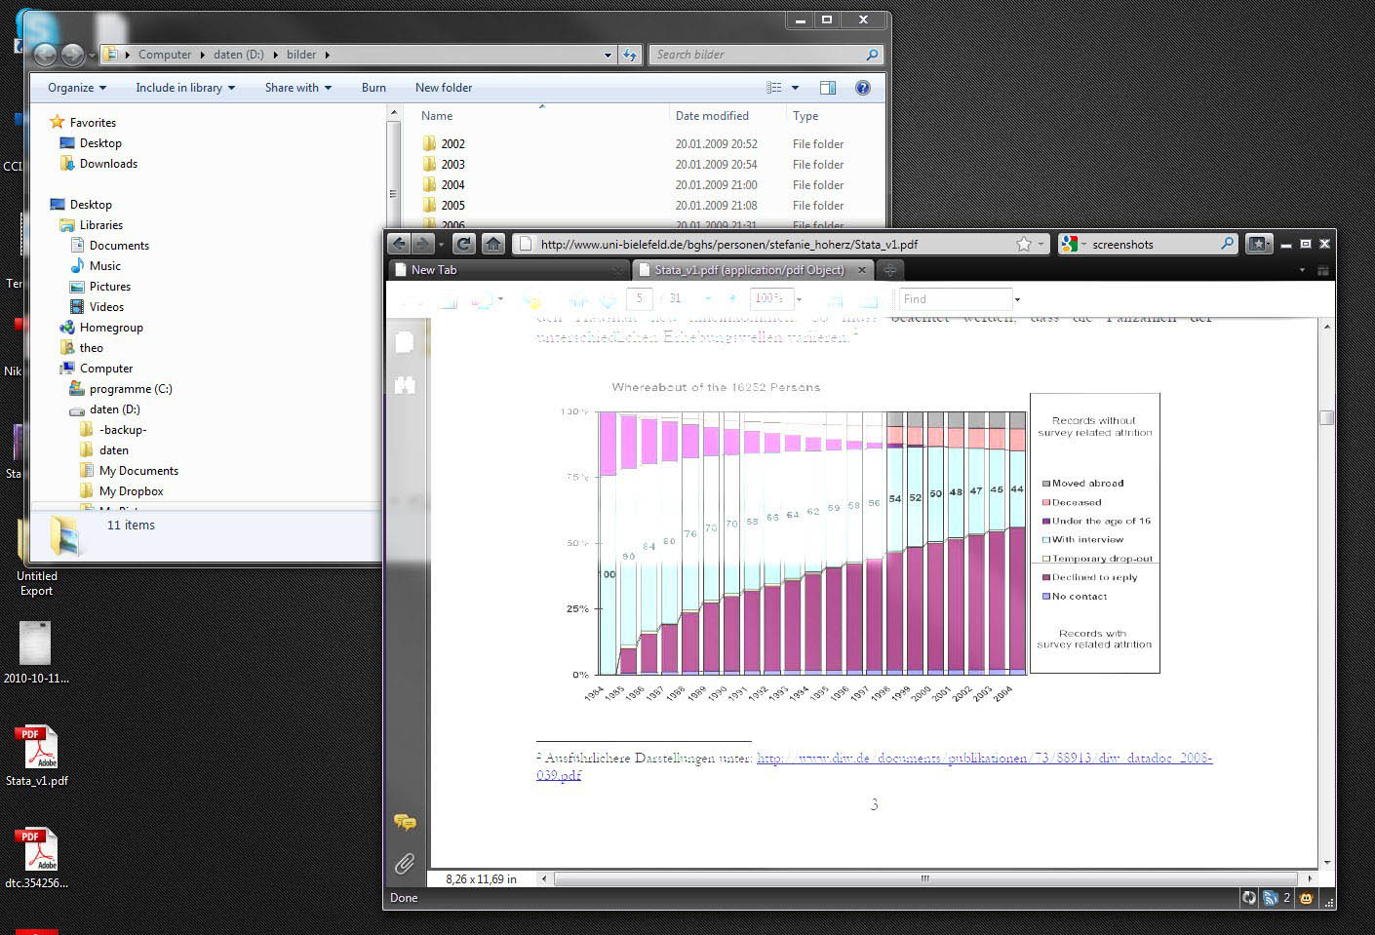The height and width of the screenshot is (935, 1375).
Task: Go to browser home page
Action: tap(493, 244)
